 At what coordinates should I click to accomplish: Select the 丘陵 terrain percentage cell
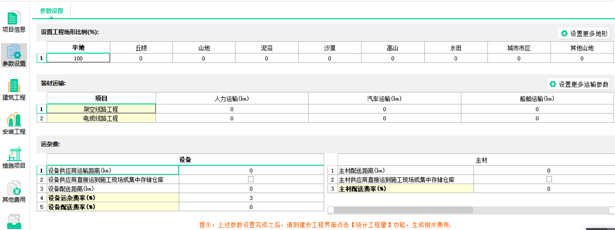141,58
